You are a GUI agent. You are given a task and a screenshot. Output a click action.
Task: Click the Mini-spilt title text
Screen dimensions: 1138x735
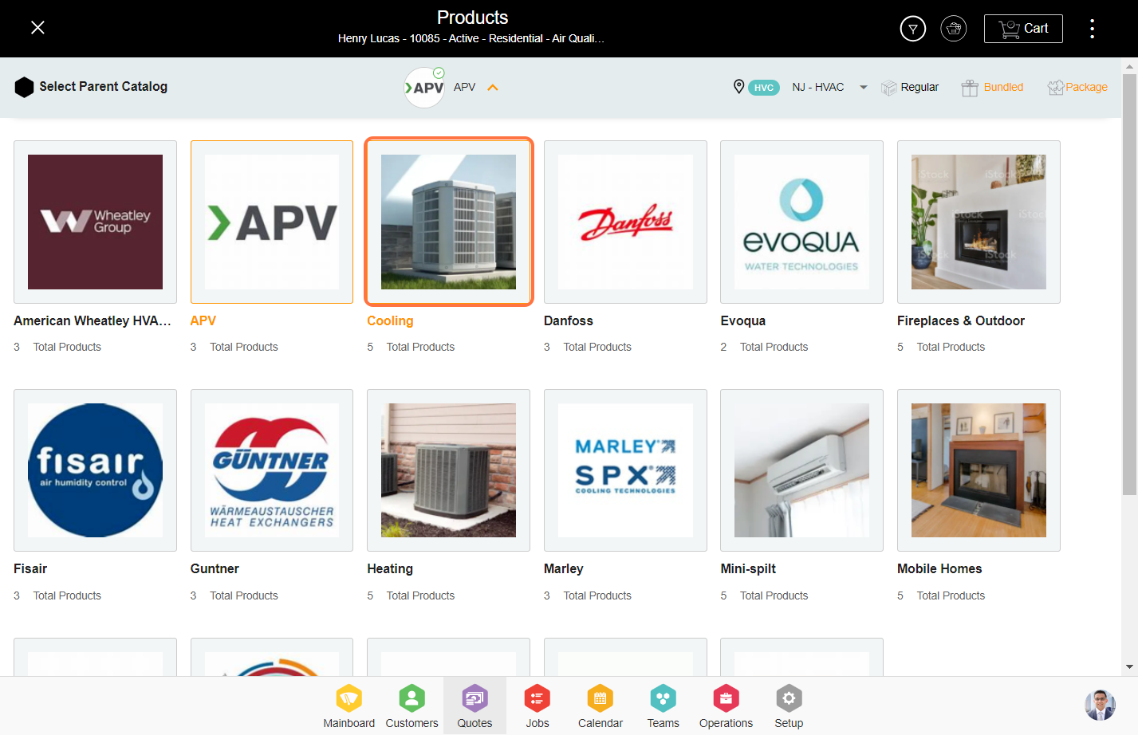pyautogui.click(x=748, y=568)
